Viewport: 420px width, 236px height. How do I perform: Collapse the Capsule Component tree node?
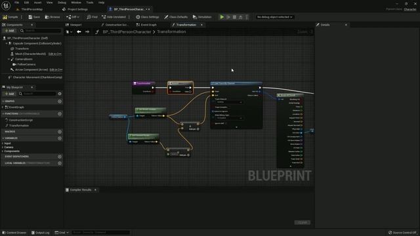(x=7, y=43)
